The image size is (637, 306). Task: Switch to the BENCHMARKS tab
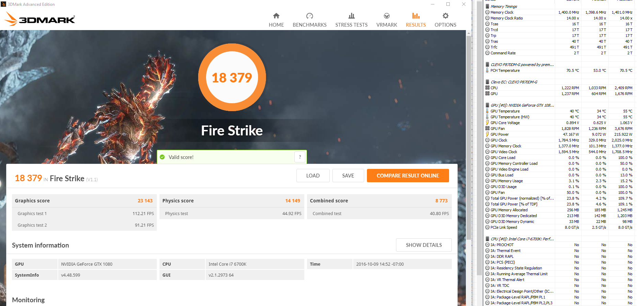tap(309, 20)
